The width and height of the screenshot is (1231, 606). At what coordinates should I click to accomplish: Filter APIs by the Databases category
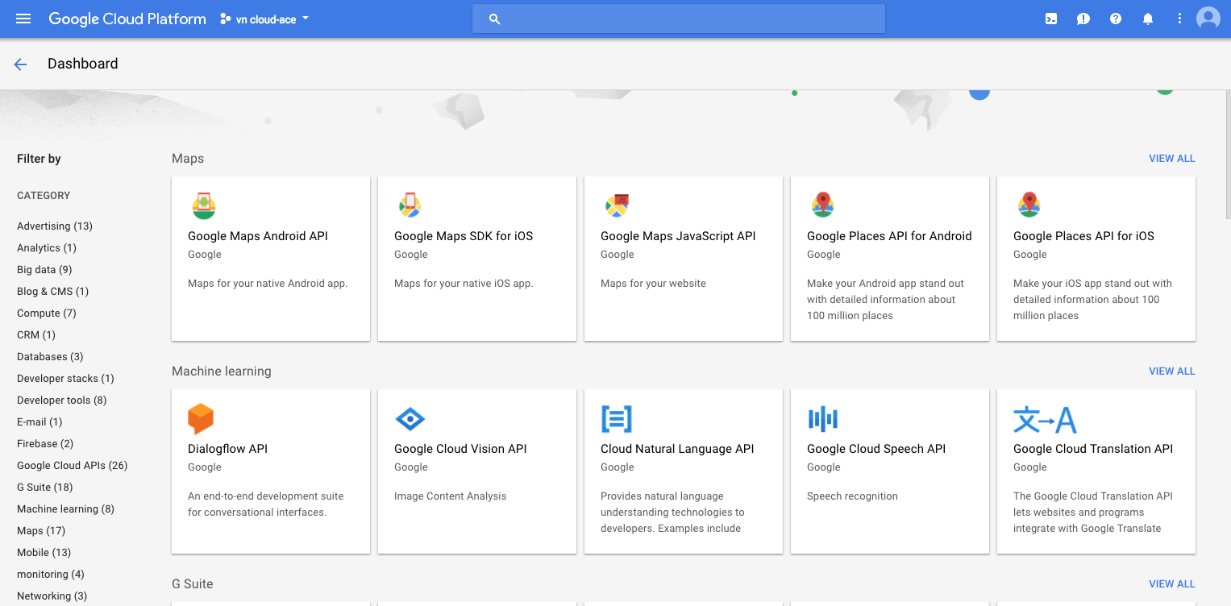tap(49, 356)
